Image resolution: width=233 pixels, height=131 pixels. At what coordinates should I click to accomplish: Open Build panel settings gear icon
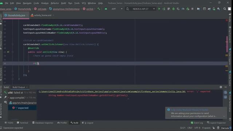point(221,87)
